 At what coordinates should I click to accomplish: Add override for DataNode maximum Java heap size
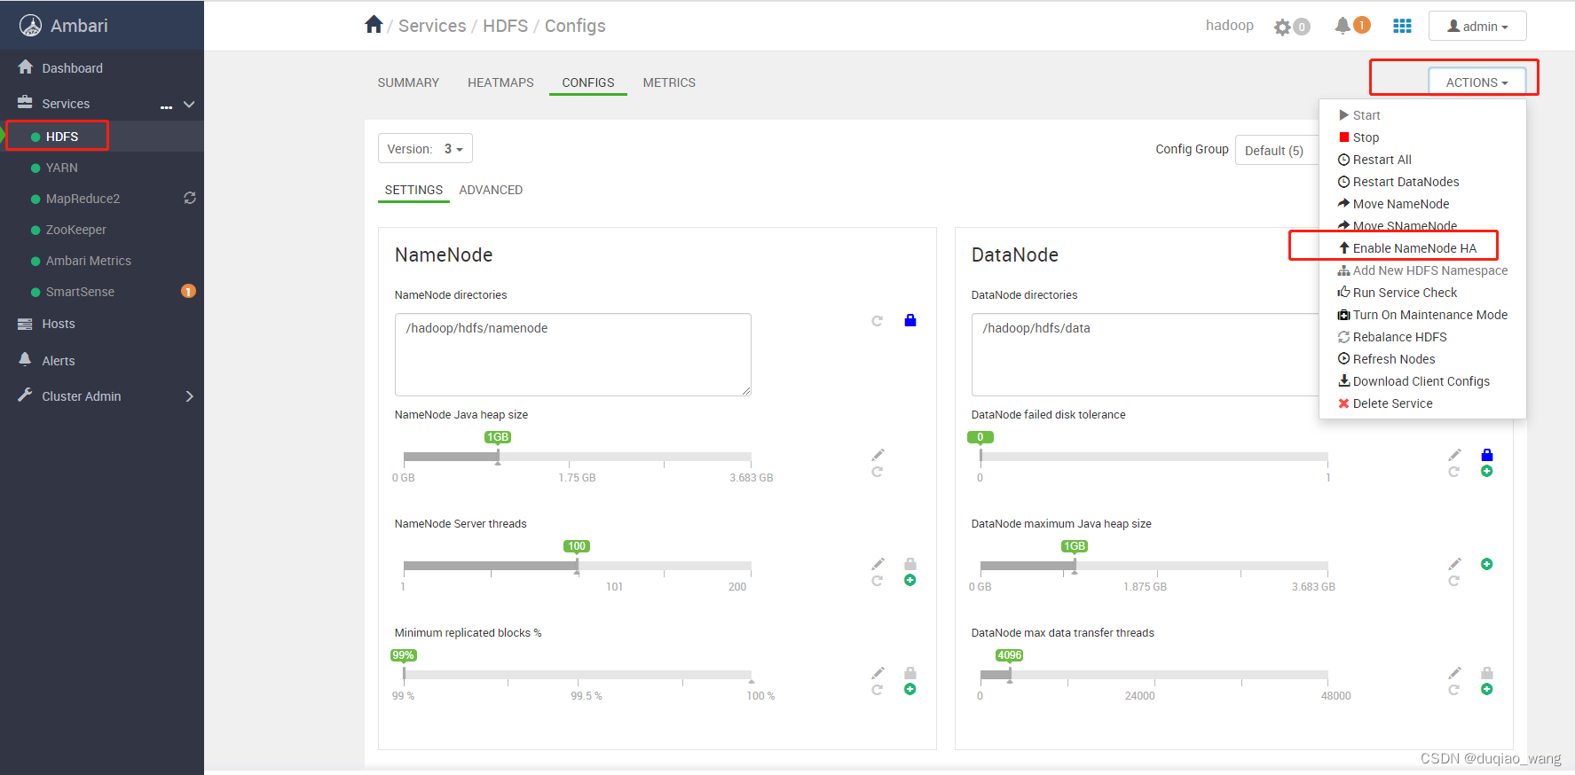click(1486, 564)
